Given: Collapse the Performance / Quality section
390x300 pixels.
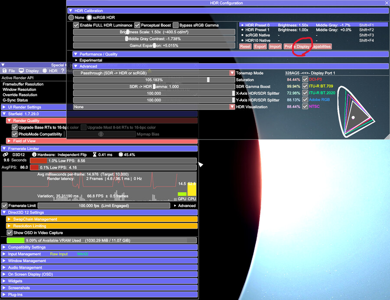Looking at the screenshot, I should tap(231, 54).
